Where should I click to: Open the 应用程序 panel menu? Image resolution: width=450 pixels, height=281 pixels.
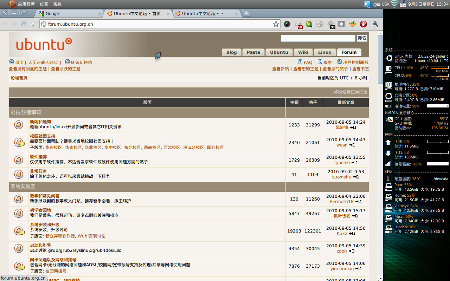tap(26, 4)
